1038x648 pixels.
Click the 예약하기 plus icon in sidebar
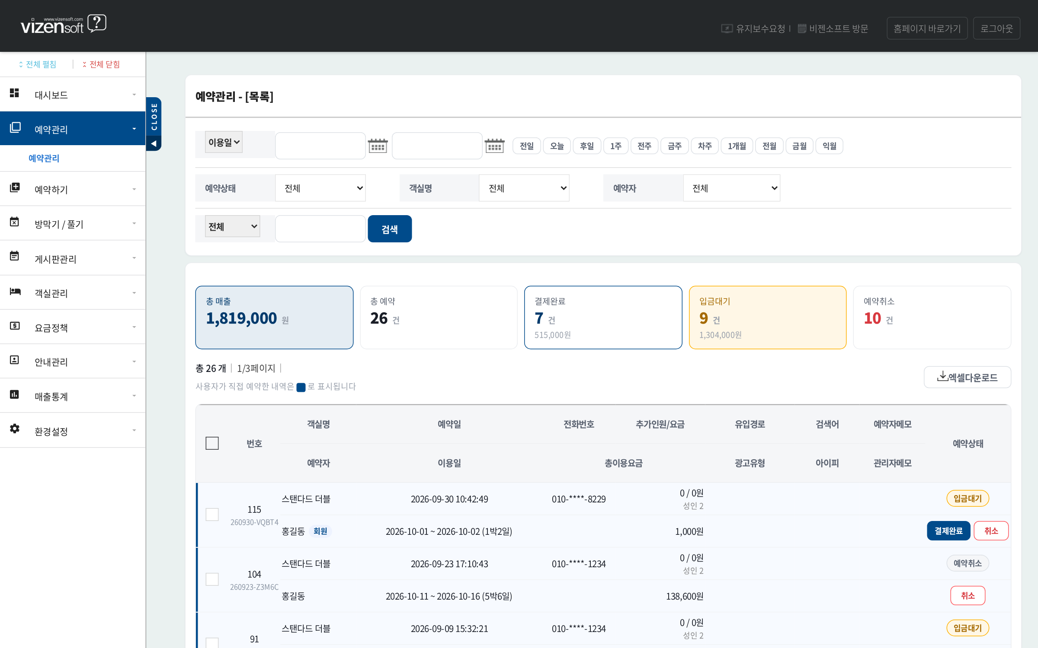[x=15, y=187]
